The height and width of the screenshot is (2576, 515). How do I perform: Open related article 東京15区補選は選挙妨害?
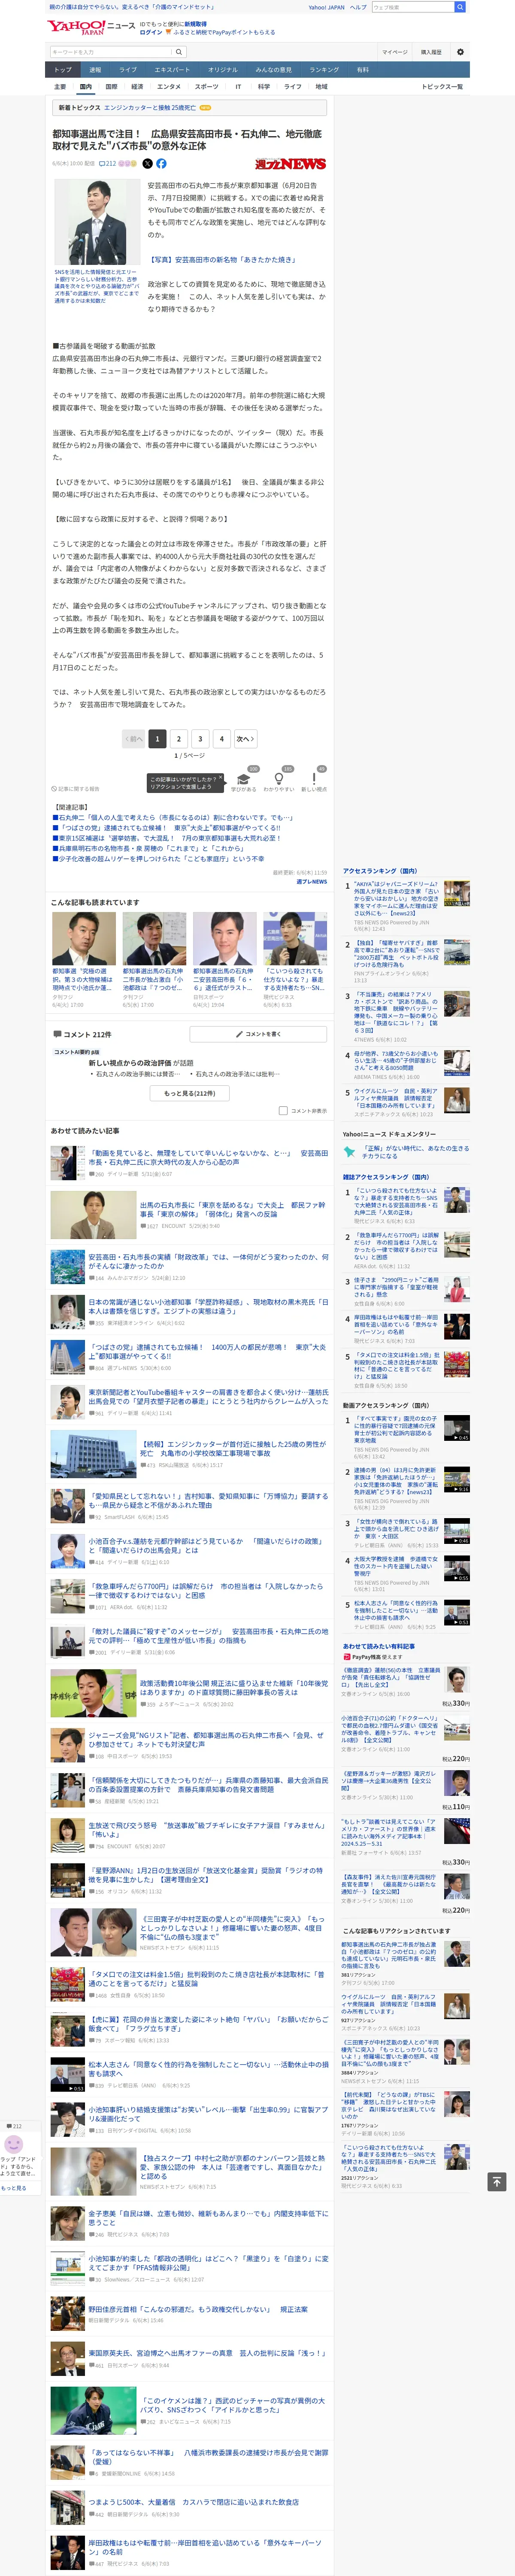click(166, 838)
